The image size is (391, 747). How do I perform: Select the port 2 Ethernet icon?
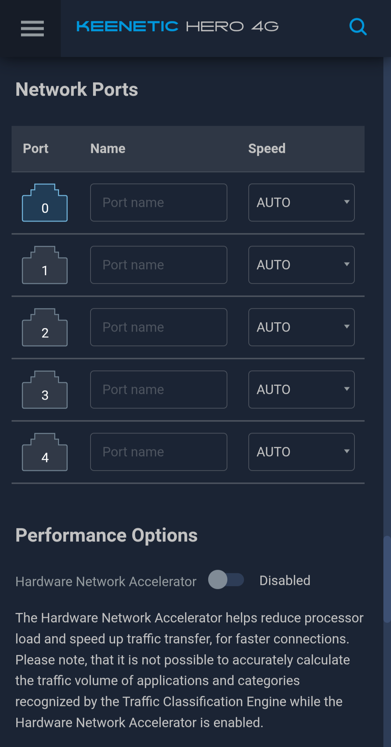pos(45,328)
